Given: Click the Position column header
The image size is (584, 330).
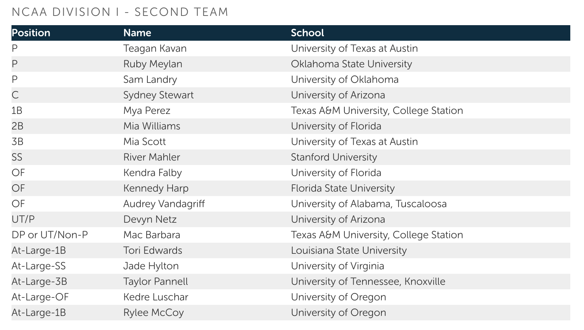Looking at the screenshot, I should point(31,33).
